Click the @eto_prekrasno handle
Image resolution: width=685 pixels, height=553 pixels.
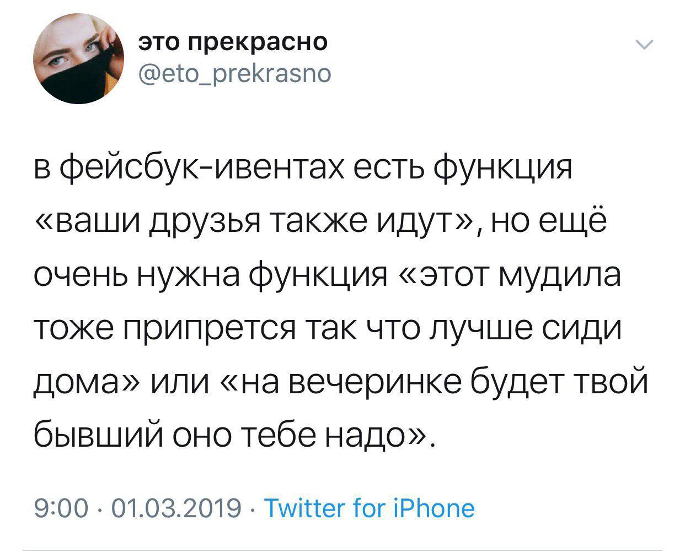[x=234, y=72]
